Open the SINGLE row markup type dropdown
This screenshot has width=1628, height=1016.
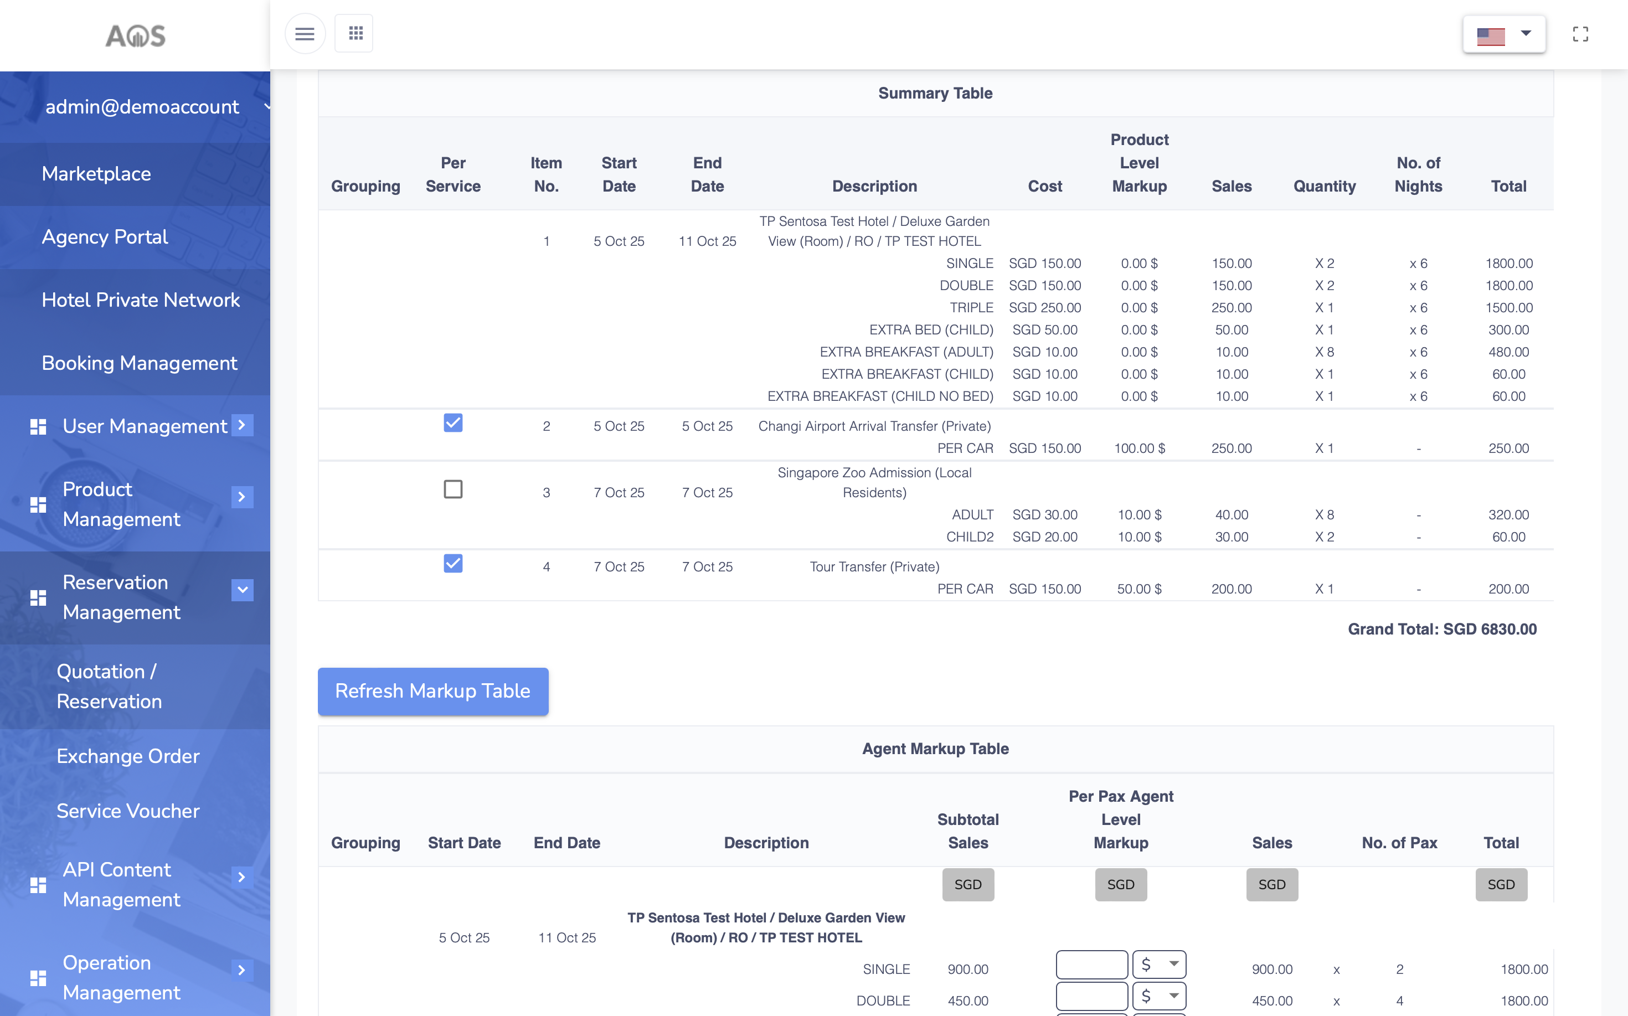(x=1158, y=965)
